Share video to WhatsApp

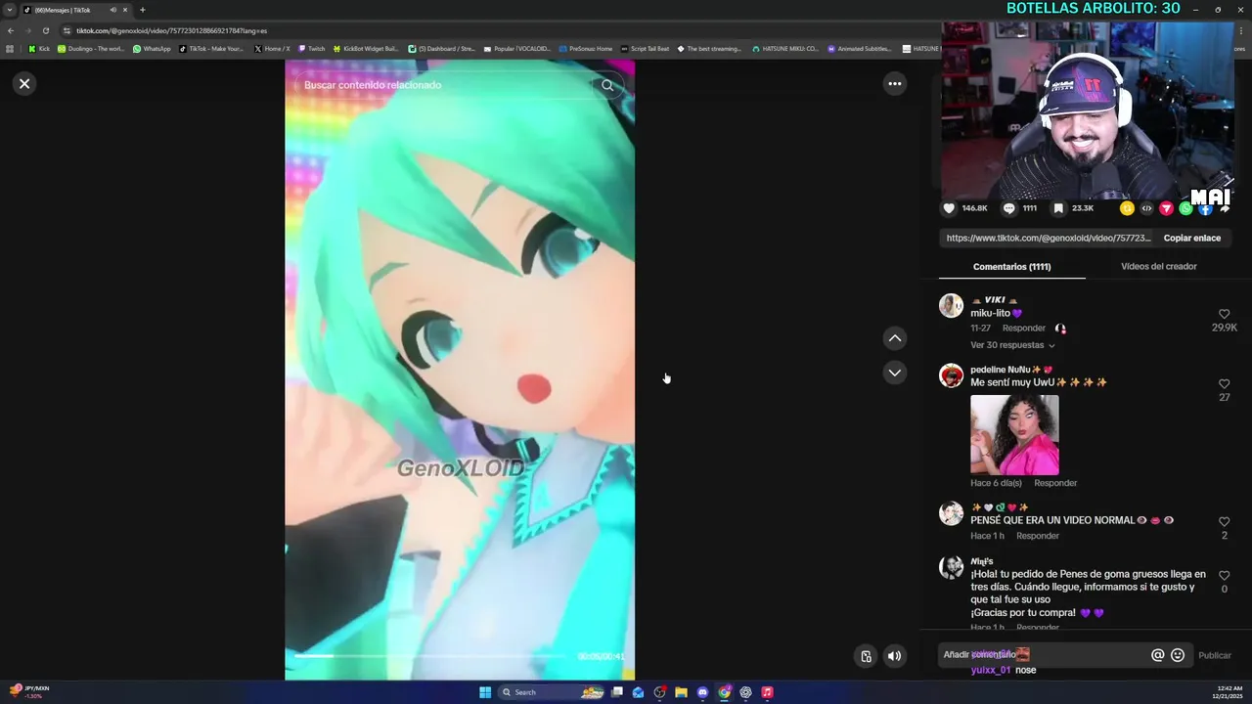(x=1185, y=208)
